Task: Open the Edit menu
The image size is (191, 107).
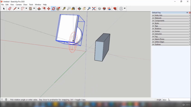Action: [x=7, y=5]
